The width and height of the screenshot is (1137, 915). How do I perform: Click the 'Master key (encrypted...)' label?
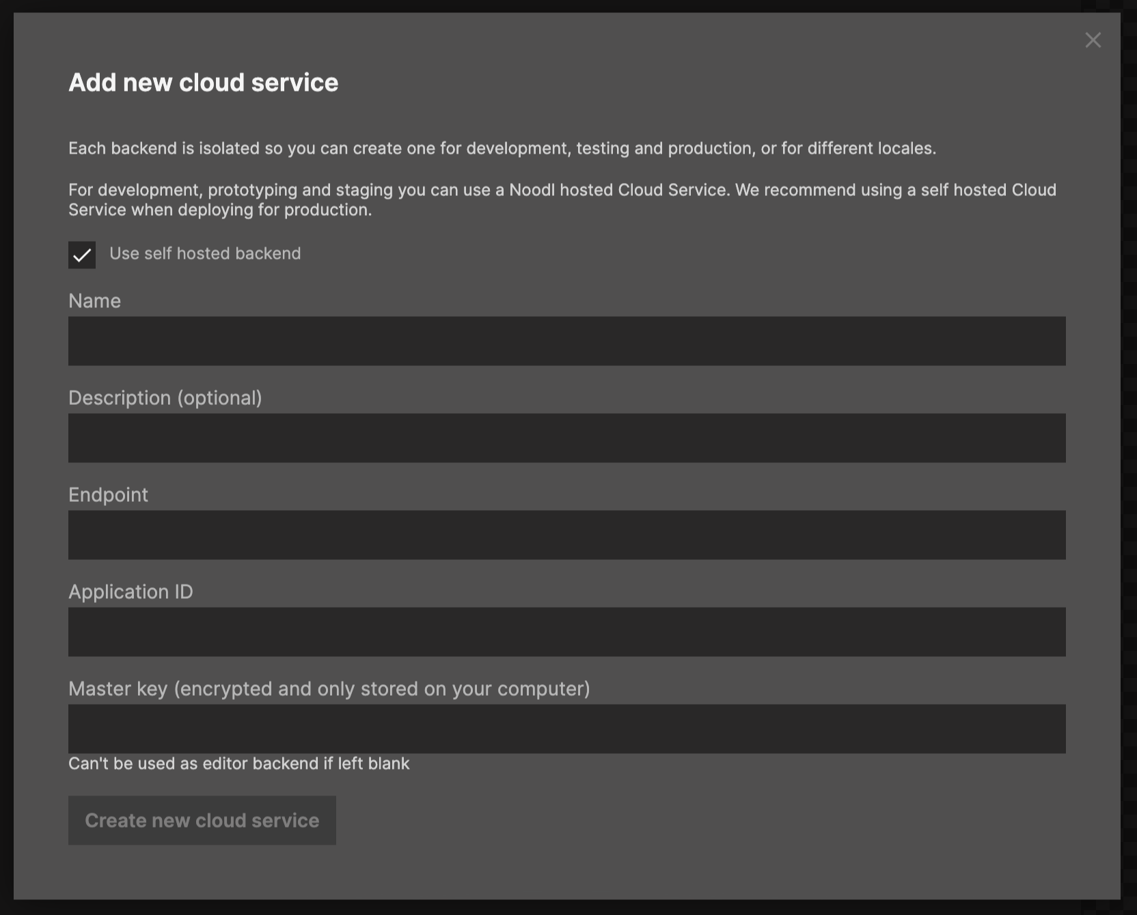pyautogui.click(x=329, y=689)
